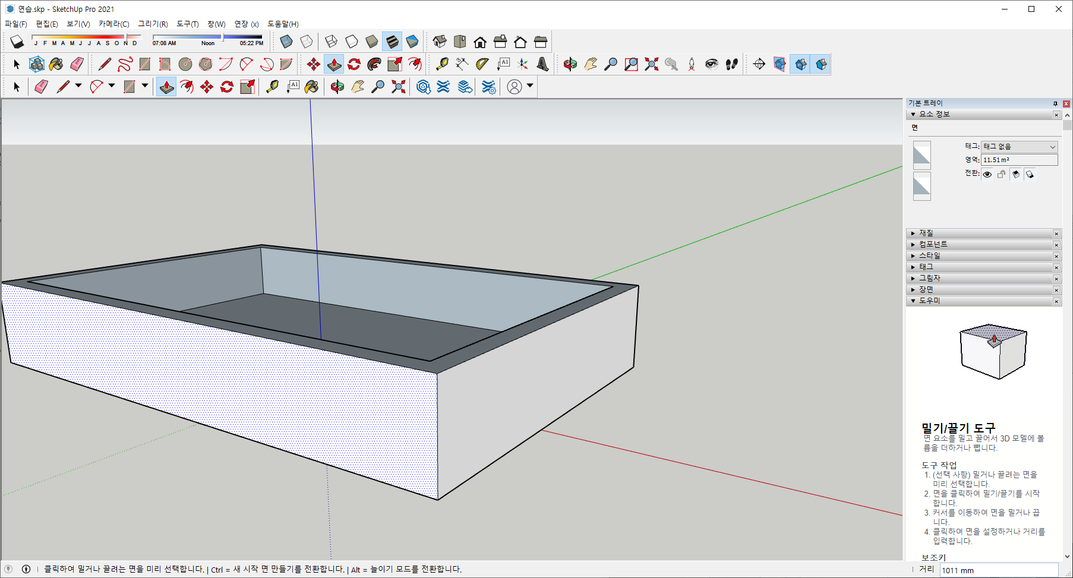The image size is (1073, 578).
Task: Collapse the 요소 정보 panel
Action: point(983,115)
